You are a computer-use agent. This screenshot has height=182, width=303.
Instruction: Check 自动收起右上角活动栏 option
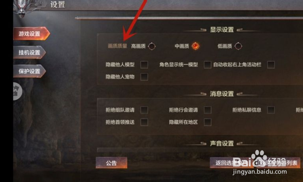[271, 65]
